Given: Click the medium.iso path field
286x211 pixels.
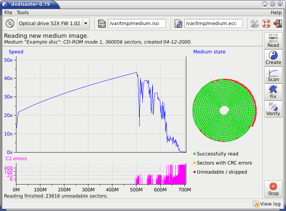Looking at the screenshot, I should pyautogui.click(x=136, y=24).
